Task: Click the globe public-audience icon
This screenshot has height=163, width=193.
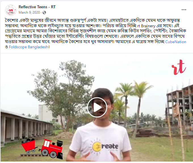Action: [44, 12]
